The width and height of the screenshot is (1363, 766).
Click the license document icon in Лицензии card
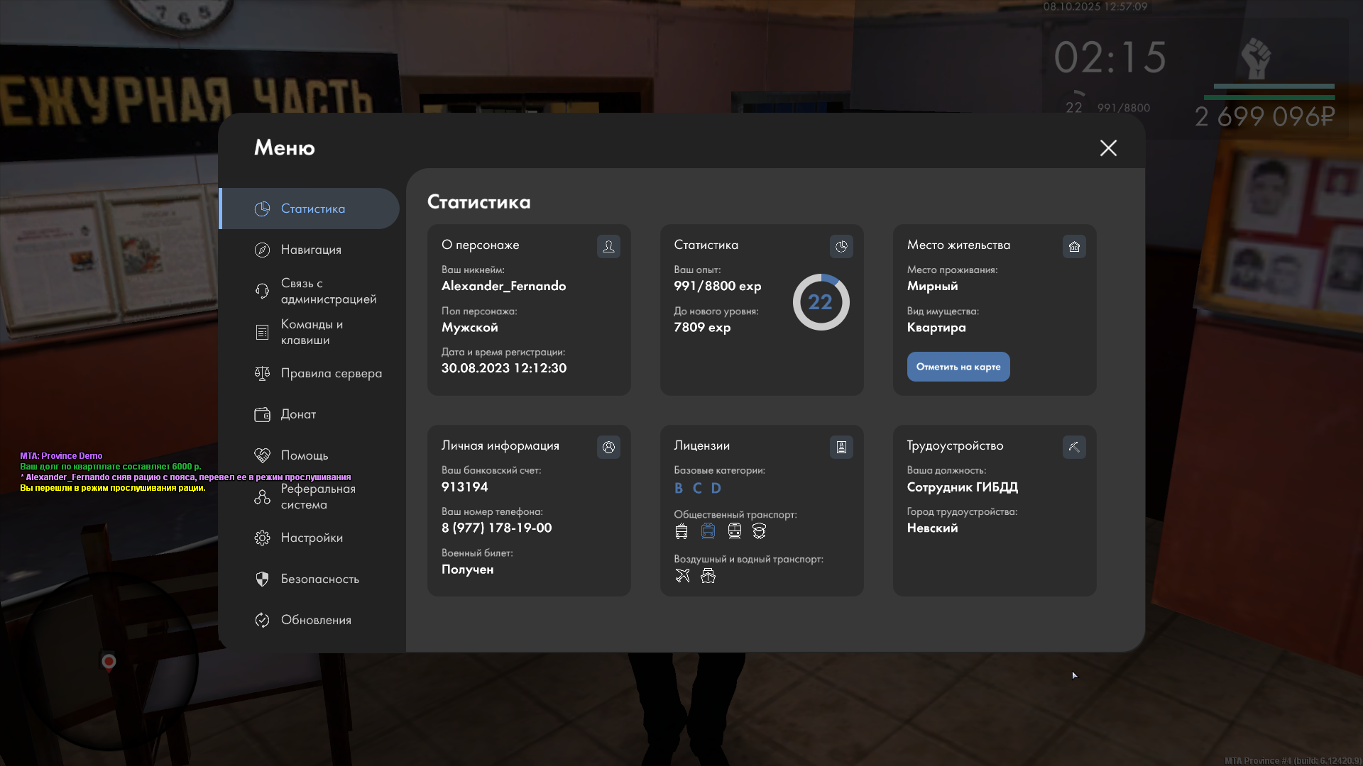point(841,447)
